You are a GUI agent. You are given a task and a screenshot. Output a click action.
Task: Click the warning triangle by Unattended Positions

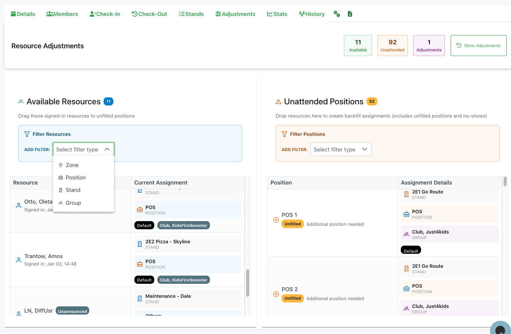click(x=278, y=102)
